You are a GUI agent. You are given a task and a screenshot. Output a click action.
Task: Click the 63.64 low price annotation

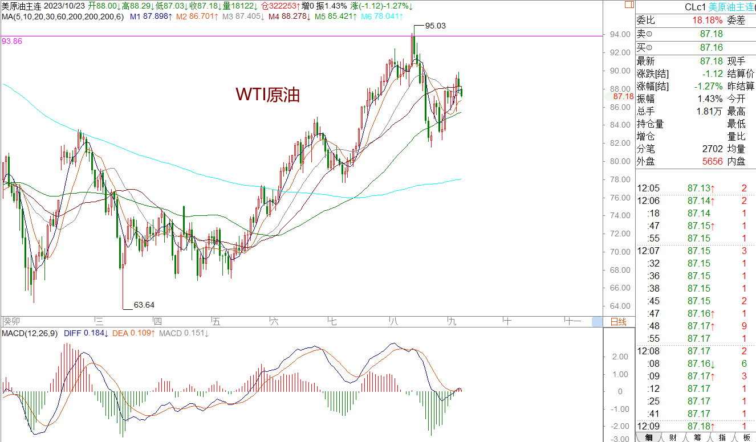[x=144, y=305]
